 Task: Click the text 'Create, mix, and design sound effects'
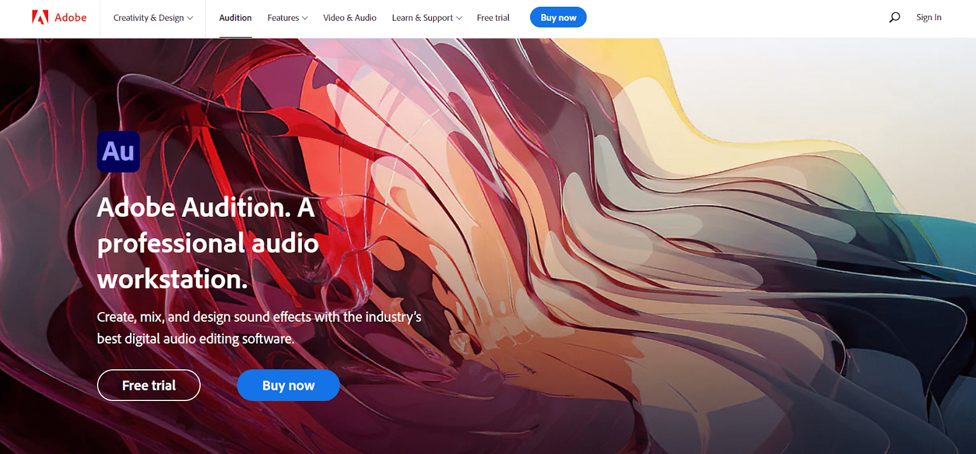point(204,317)
